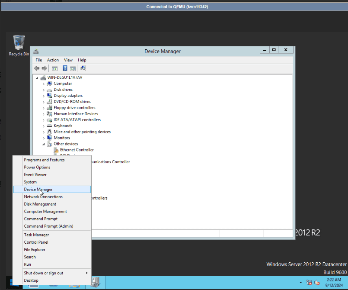The image size is (348, 290).
Task: Click the taskbar clock showing 2:22 AM
Action: pos(334,283)
